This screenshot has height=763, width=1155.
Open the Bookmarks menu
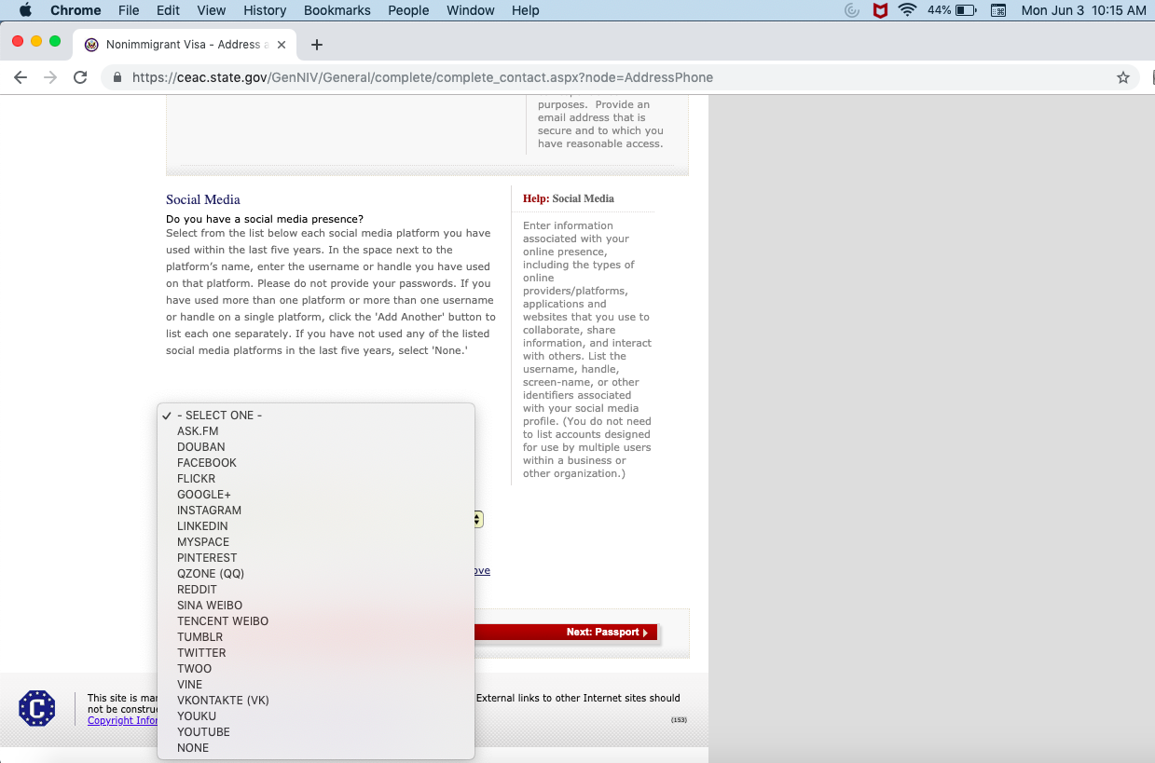click(337, 10)
